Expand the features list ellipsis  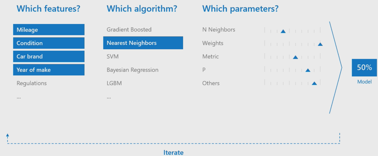tap(19, 97)
